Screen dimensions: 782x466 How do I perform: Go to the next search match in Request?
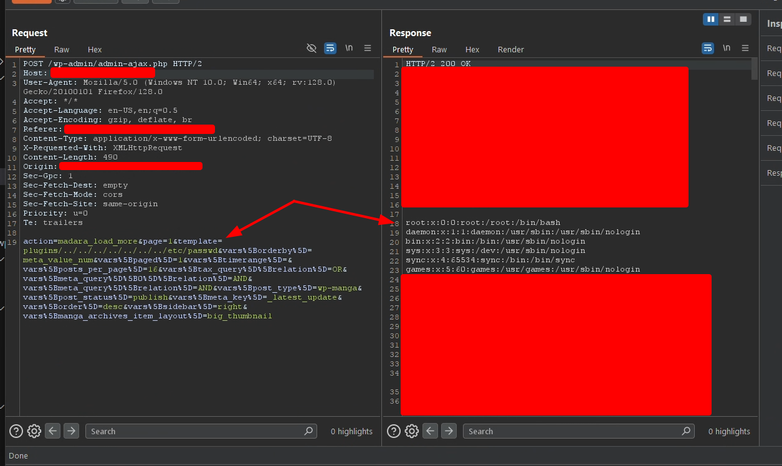coord(72,430)
